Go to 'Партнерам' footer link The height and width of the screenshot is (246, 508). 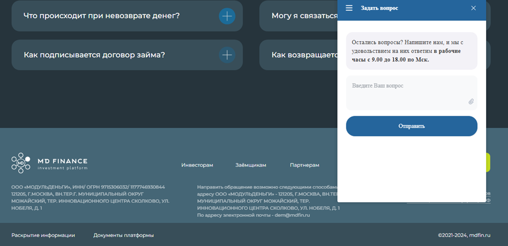[305, 165]
